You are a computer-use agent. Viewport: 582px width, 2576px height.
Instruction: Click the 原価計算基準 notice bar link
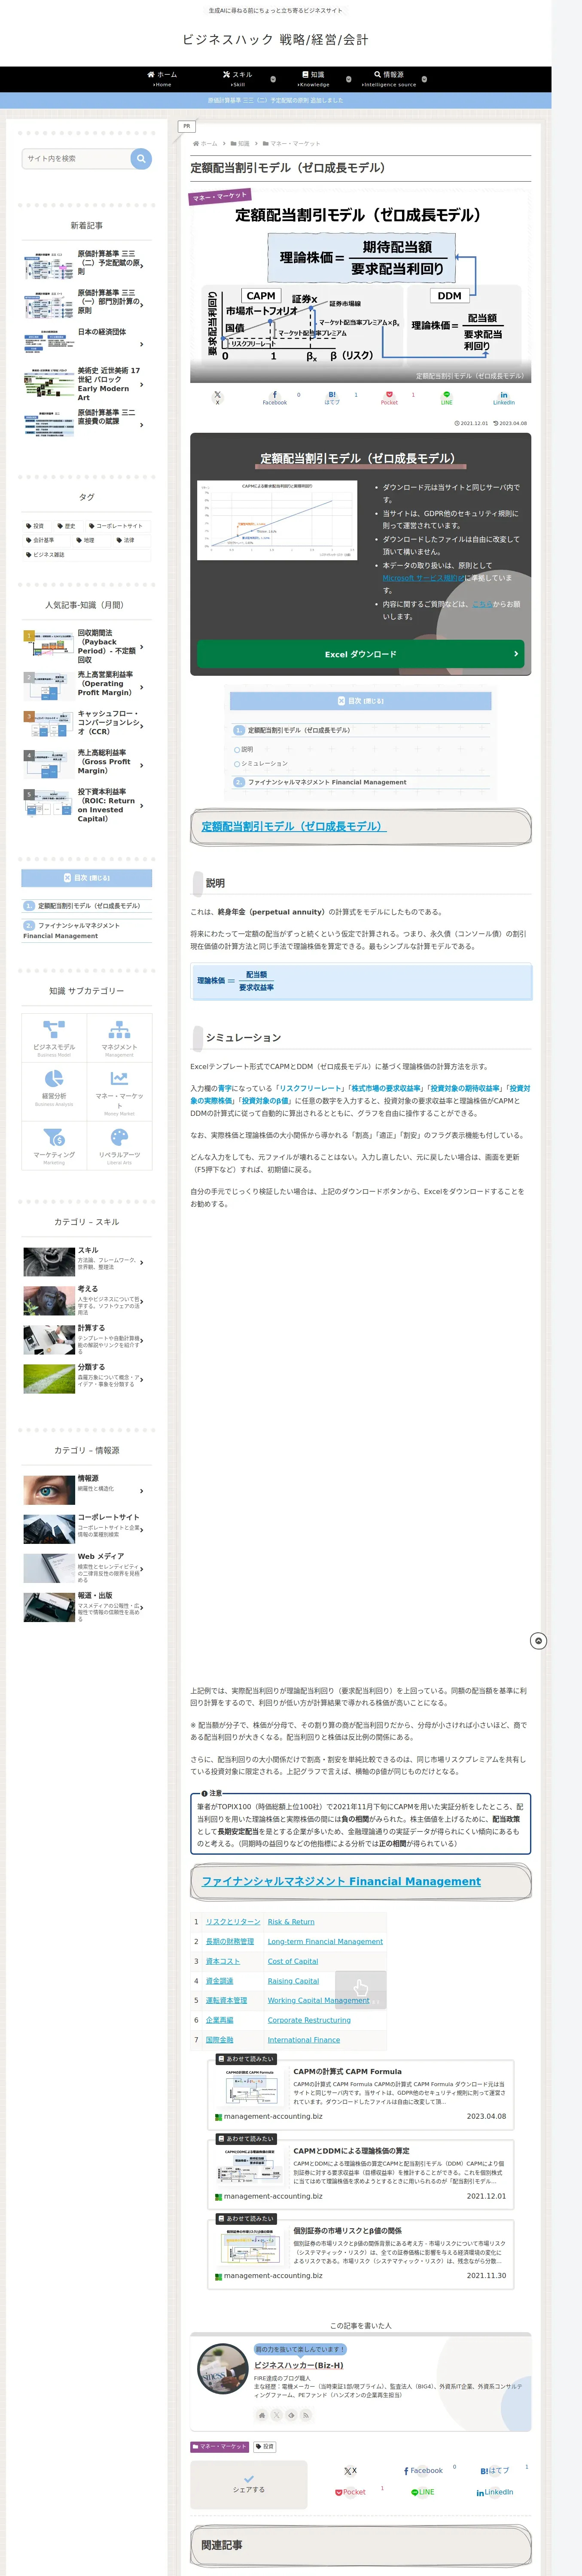(275, 100)
